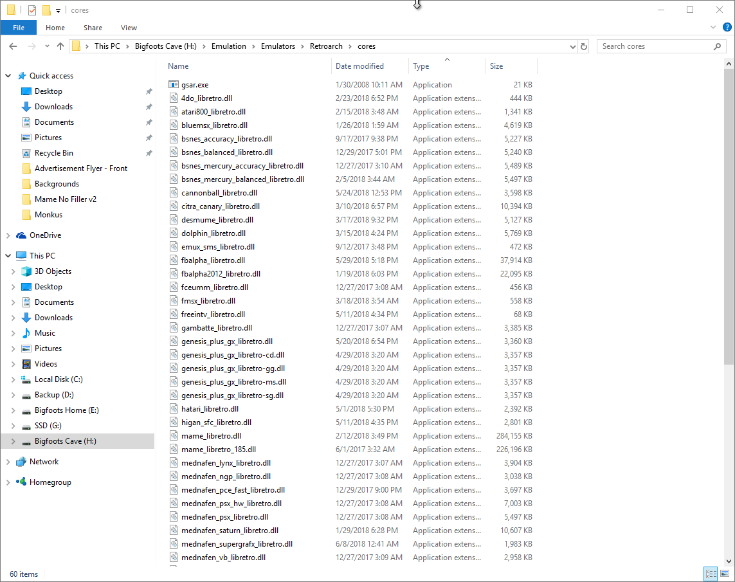This screenshot has height=582, width=735.
Task: Click the search magnifier icon
Action: pos(717,46)
